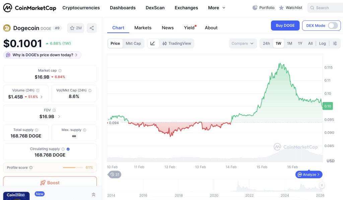Click the Boost button
The image size is (343, 200).
point(50,183)
